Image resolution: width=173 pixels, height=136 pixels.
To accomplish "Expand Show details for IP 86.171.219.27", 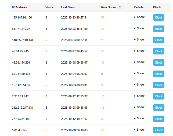I will click(139, 28).
